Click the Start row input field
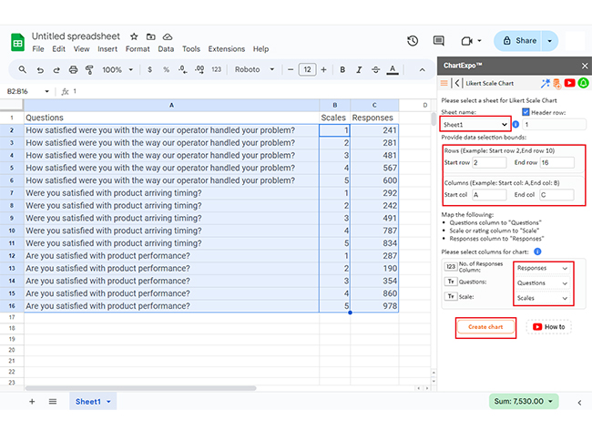This screenshot has height=431, width=592. [x=489, y=162]
